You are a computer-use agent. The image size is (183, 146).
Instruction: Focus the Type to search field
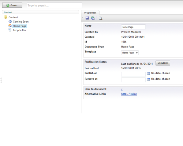pyautogui.click(x=55, y=5)
